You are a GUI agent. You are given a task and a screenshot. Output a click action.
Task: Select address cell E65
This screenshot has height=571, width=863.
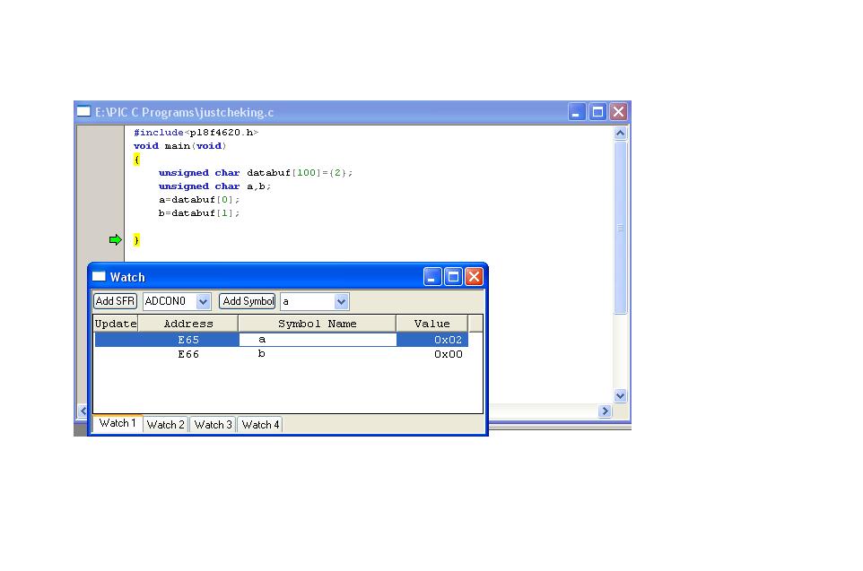(188, 340)
